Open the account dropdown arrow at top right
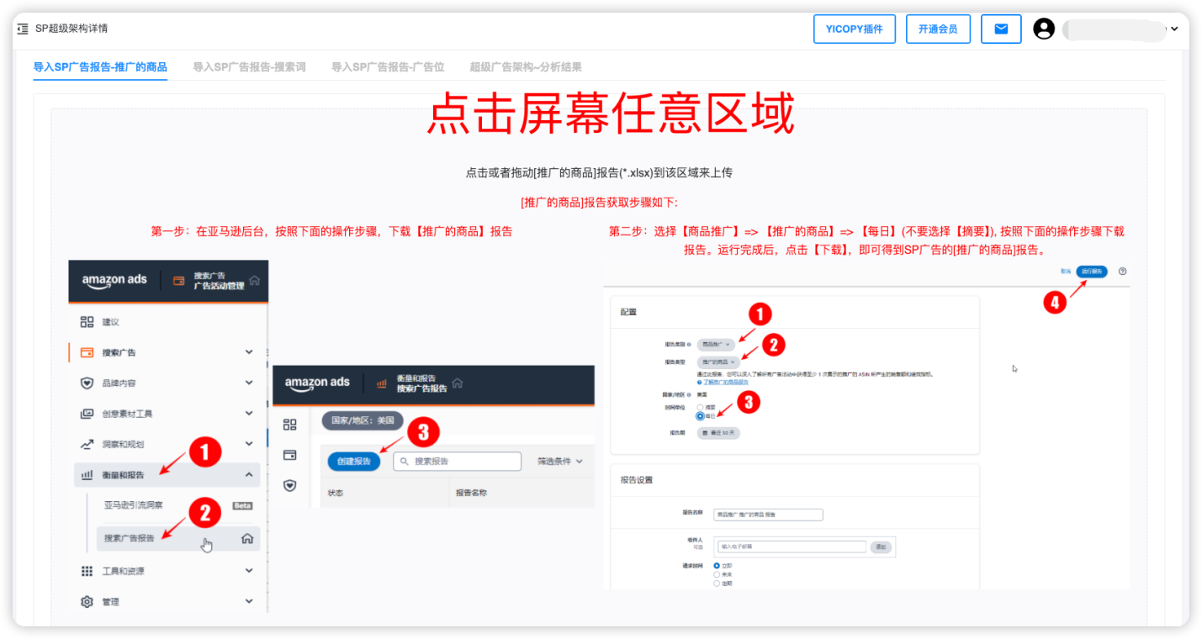The image size is (1202, 639). pyautogui.click(x=1174, y=29)
